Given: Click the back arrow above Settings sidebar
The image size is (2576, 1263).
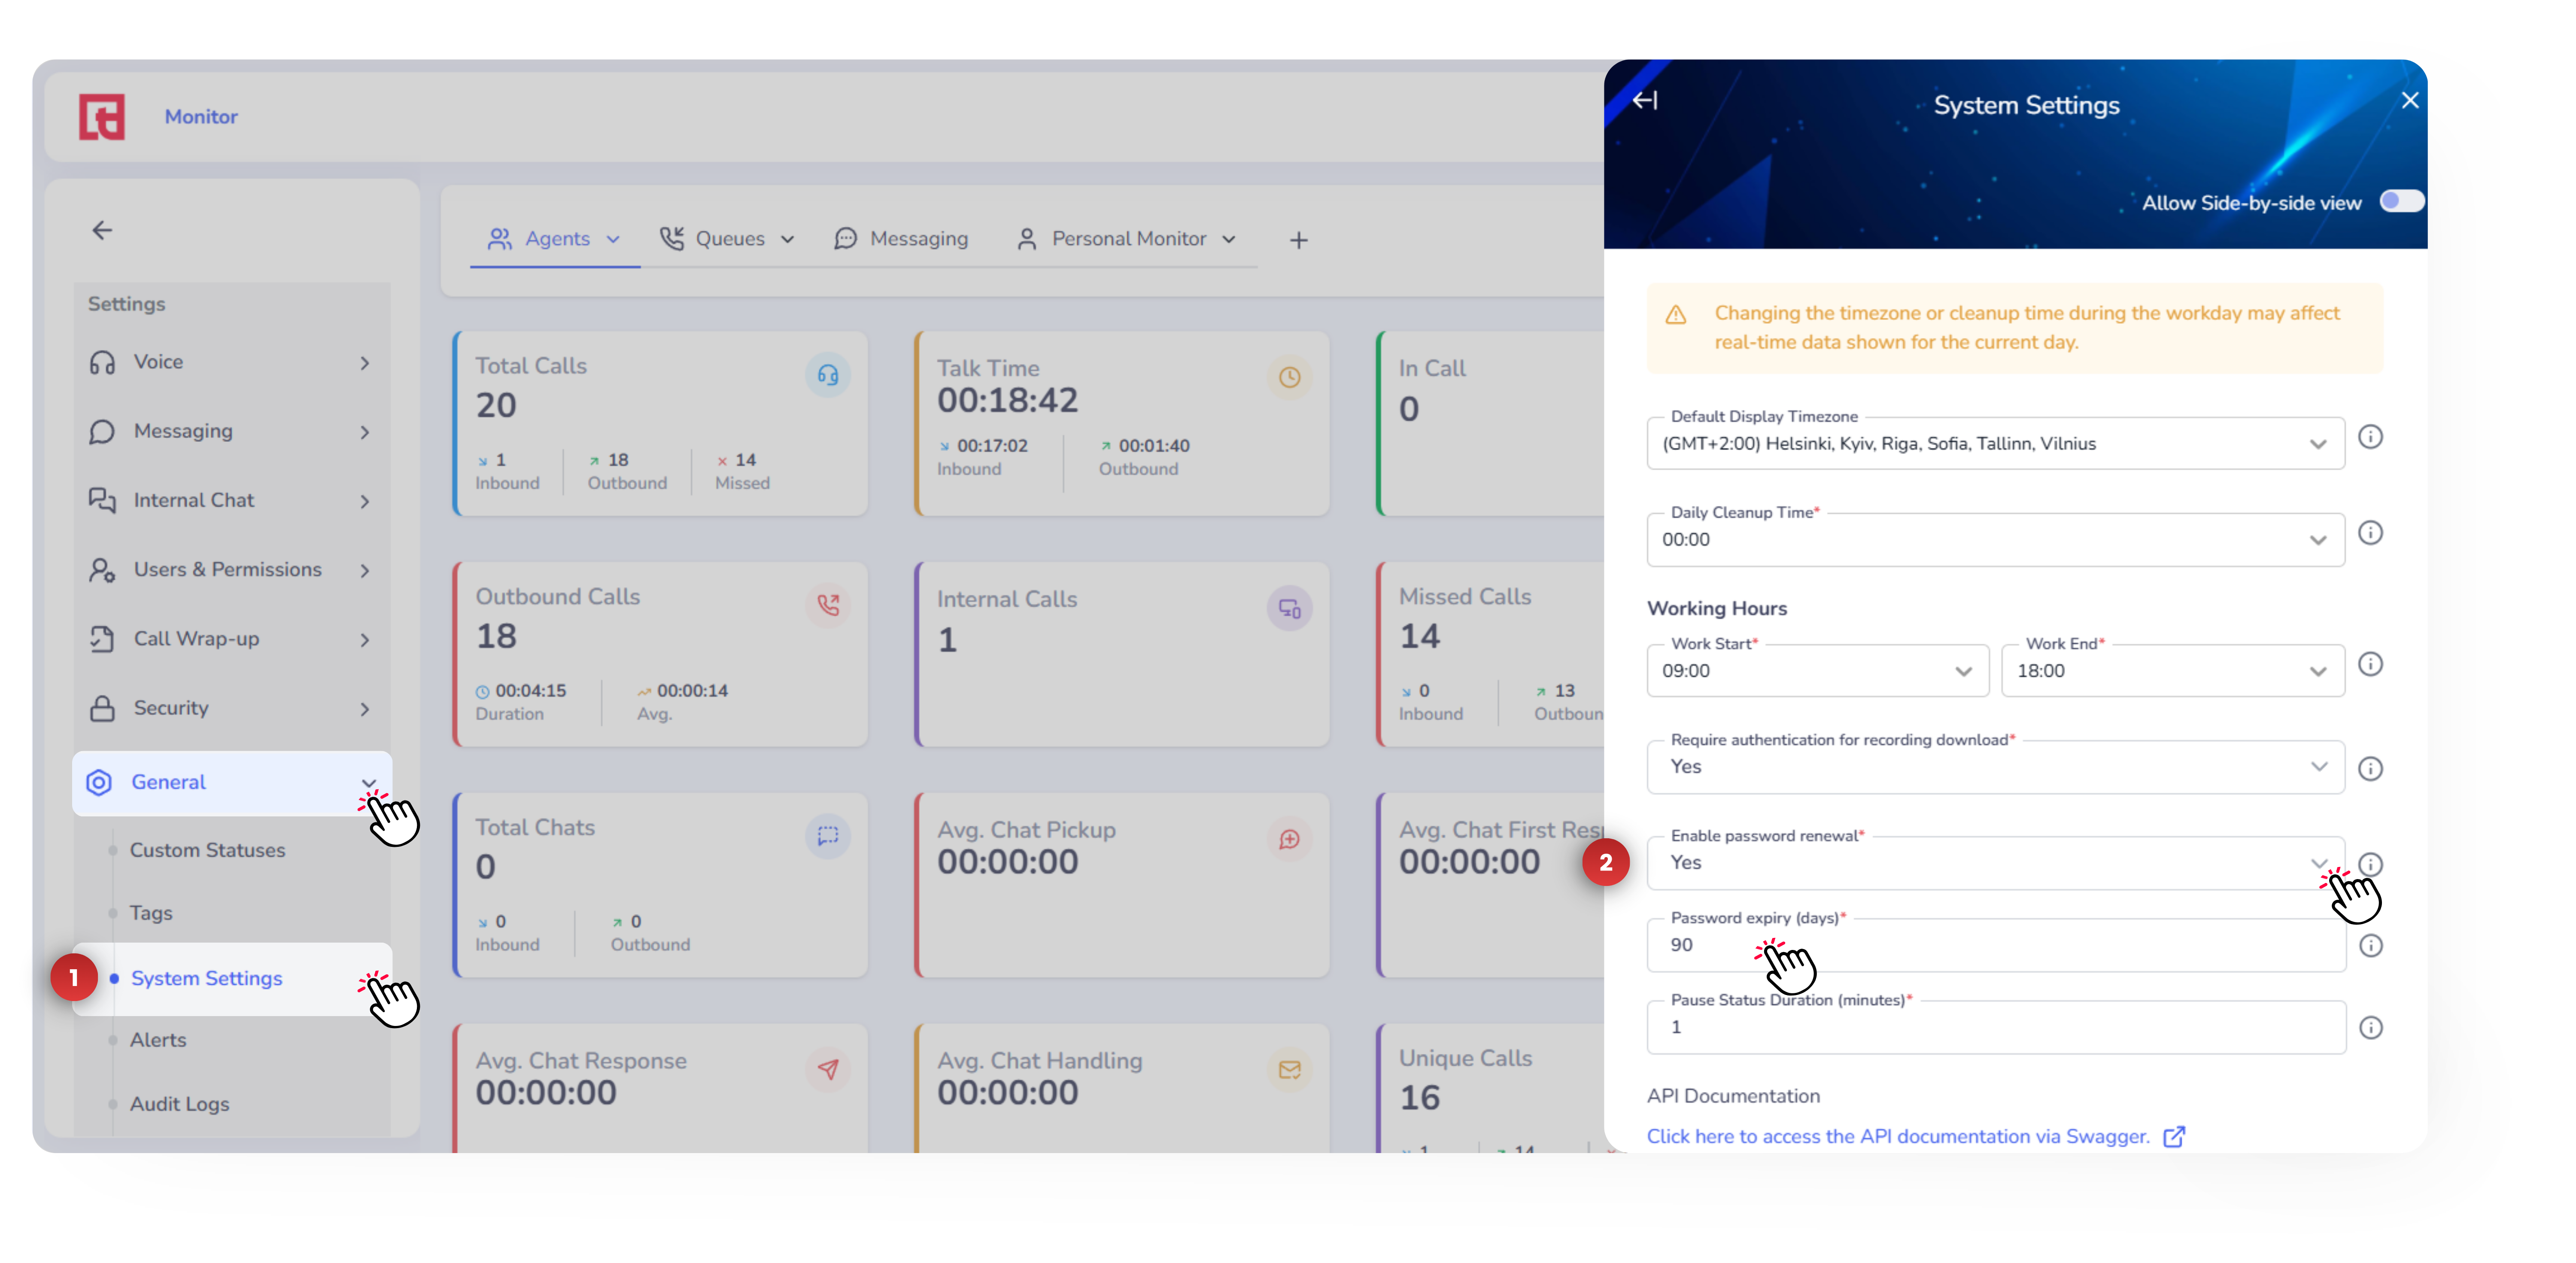Looking at the screenshot, I should (x=102, y=231).
